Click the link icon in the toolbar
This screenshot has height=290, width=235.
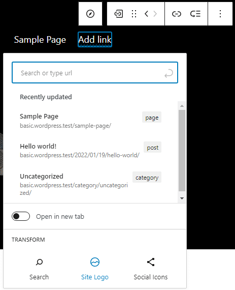pos(177,14)
